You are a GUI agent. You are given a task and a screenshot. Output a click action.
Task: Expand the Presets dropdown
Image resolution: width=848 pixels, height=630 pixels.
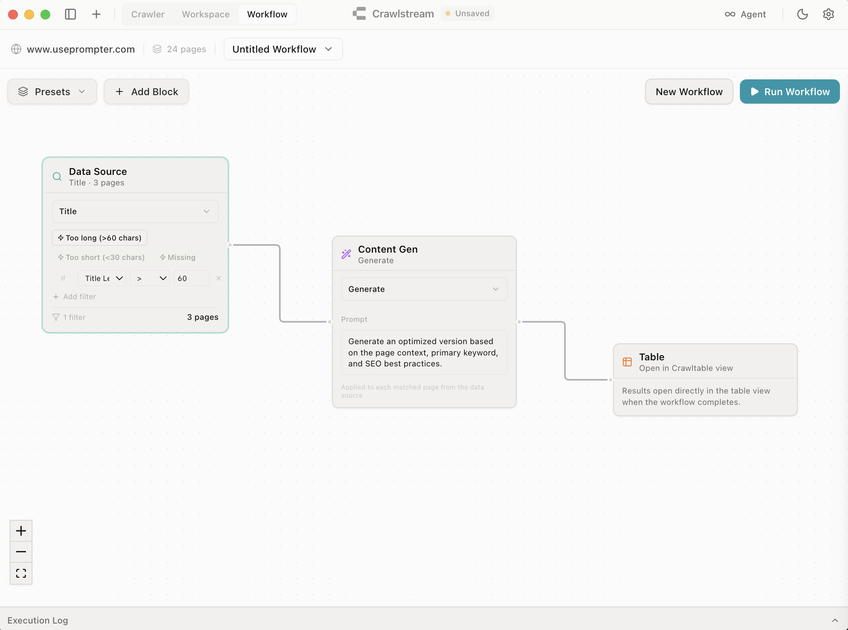(52, 92)
